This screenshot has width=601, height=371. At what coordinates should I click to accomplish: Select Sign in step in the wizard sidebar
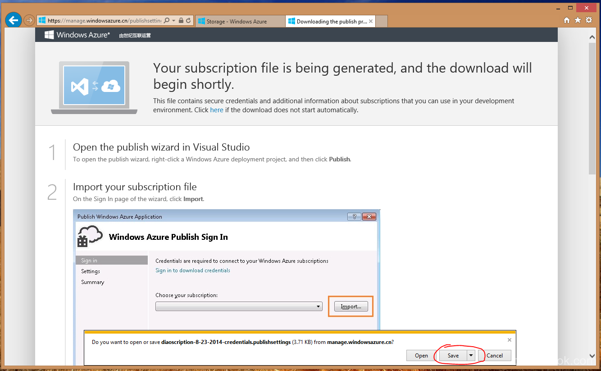pos(112,261)
